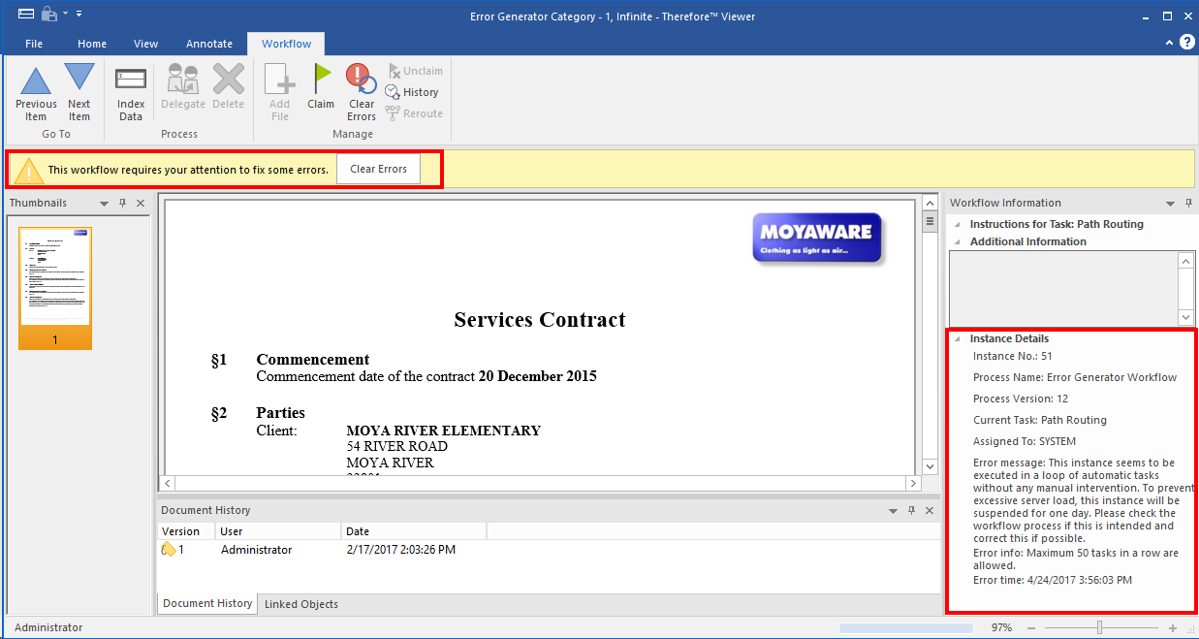This screenshot has height=639, width=1199.
Task: Open workflow History
Action: (x=412, y=92)
